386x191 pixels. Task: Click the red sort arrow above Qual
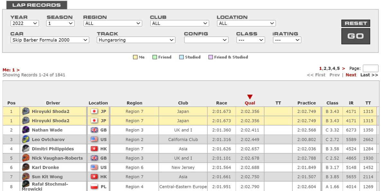tap(250, 97)
